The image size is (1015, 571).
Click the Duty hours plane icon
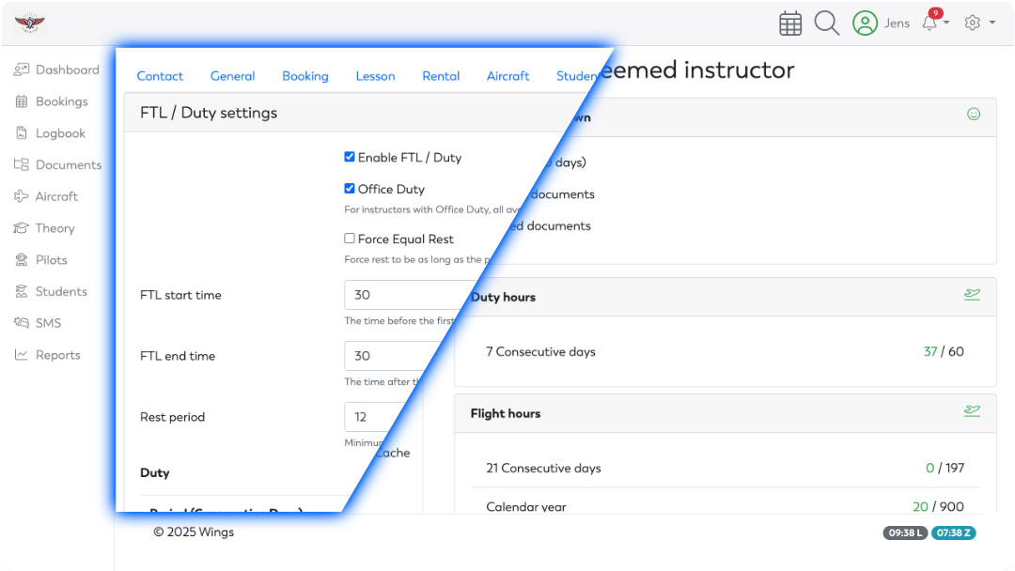pyautogui.click(x=972, y=295)
